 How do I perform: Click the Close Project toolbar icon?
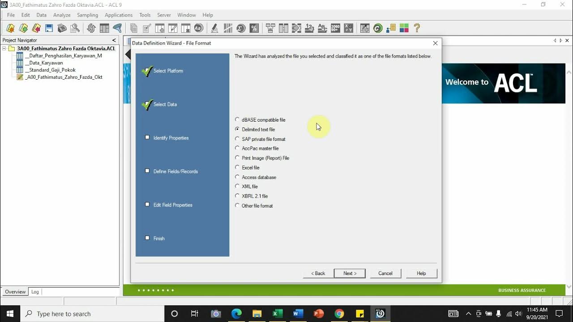click(x=36, y=28)
